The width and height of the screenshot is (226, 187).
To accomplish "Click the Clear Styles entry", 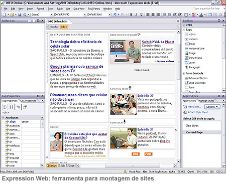I will 192,126.
